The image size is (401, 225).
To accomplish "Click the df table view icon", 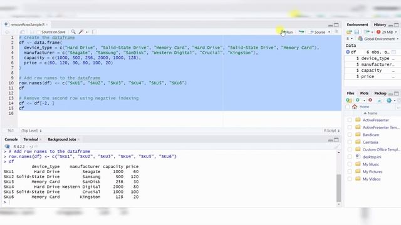I will (x=394, y=52).
